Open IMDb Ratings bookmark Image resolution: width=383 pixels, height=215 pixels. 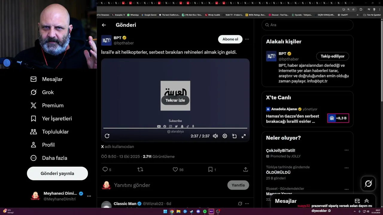(255, 15)
